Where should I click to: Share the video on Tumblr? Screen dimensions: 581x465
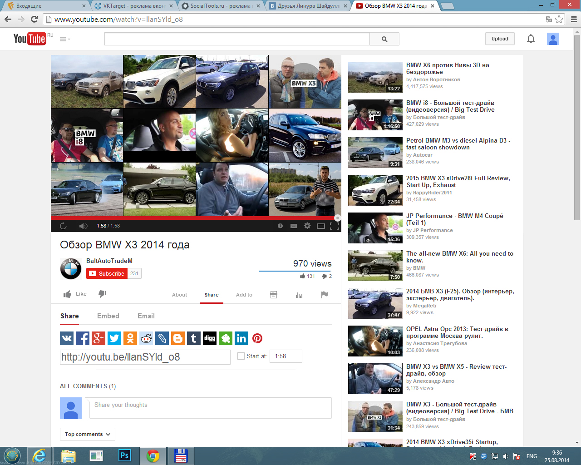(194, 338)
